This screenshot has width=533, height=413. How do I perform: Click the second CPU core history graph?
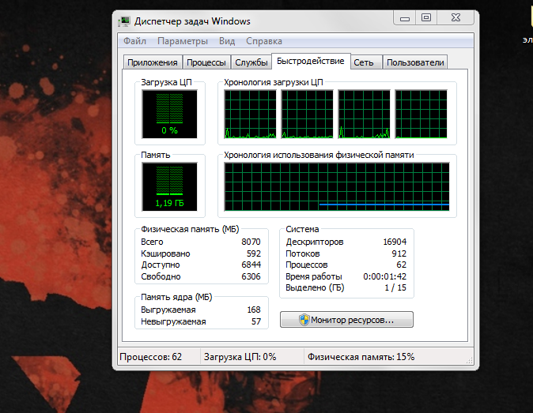coord(308,114)
